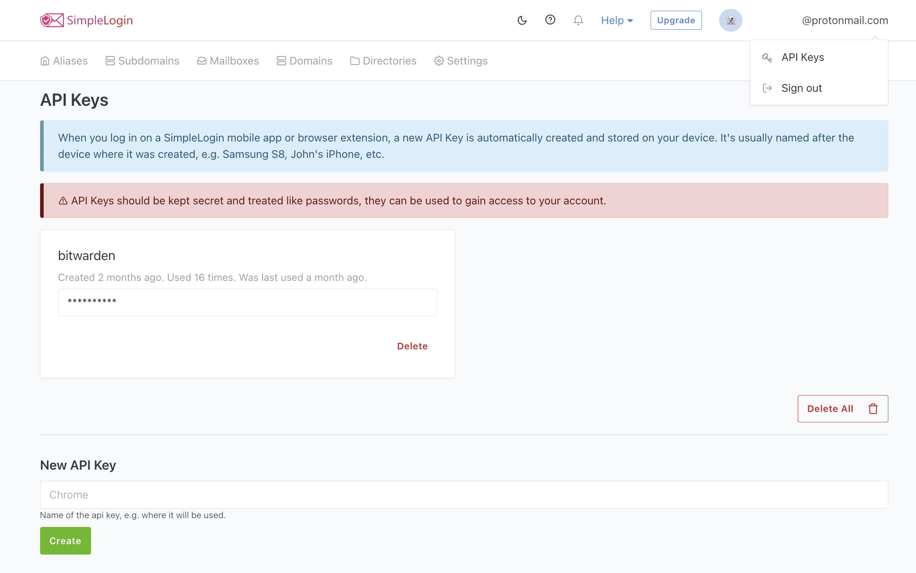The height and width of the screenshot is (573, 916).
Task: Click the user avatar profile icon
Action: pos(731,20)
